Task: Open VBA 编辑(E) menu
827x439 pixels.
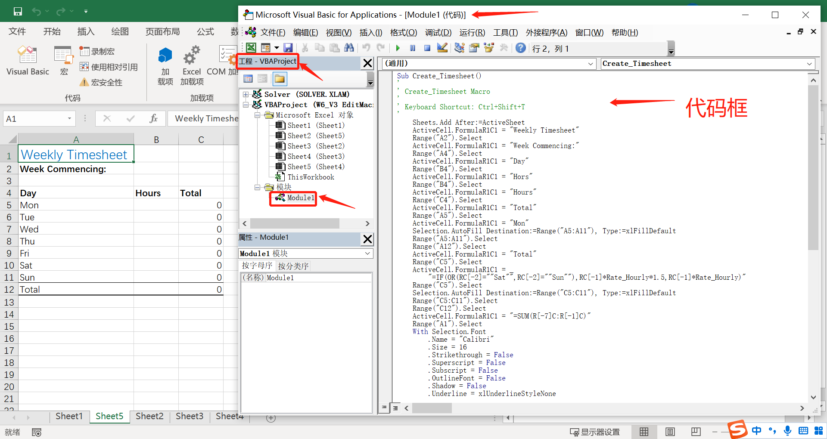Action: click(305, 33)
